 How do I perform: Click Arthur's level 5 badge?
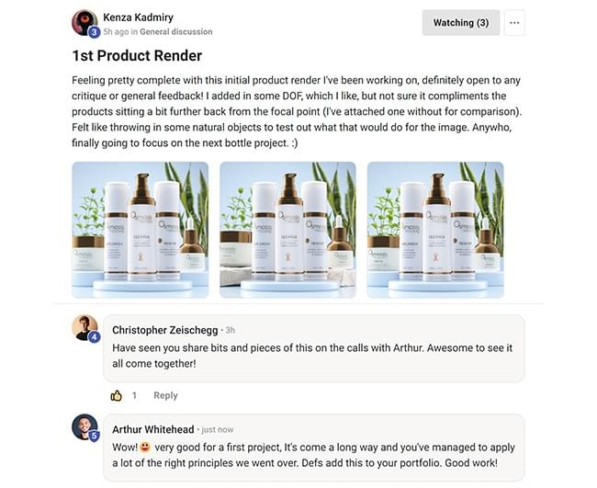point(94,436)
